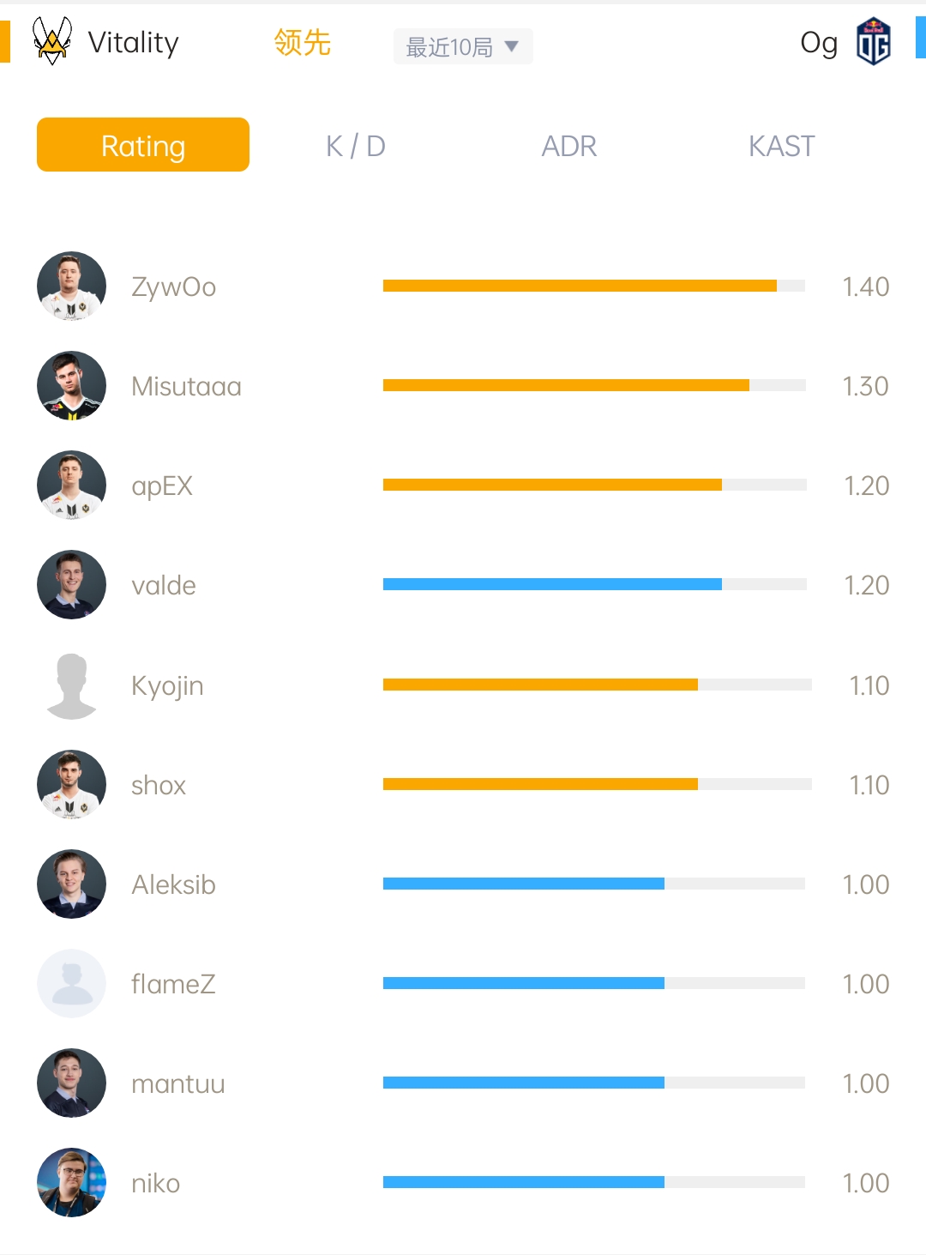The height and width of the screenshot is (1255, 926).
Task: Show the ADR stats tab
Action: tap(568, 146)
